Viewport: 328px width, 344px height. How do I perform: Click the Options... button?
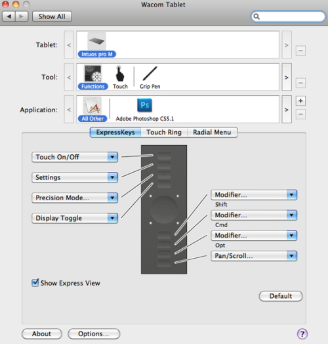(94, 334)
